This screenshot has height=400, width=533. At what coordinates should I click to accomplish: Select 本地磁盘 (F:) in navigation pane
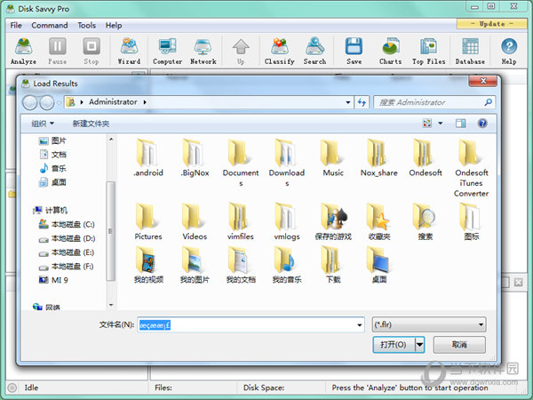(x=67, y=267)
